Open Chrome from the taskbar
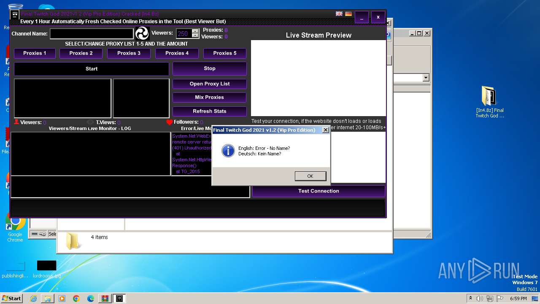This screenshot has width=540, height=304. (76, 299)
